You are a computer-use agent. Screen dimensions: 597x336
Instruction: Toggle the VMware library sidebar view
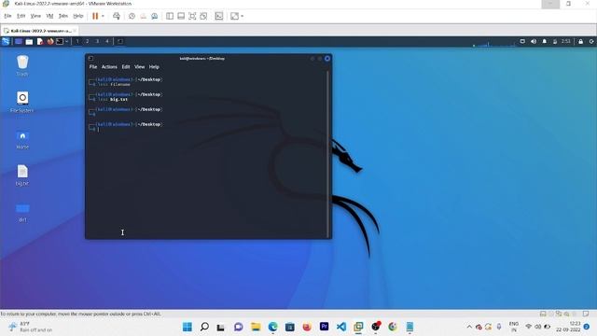[x=170, y=16]
